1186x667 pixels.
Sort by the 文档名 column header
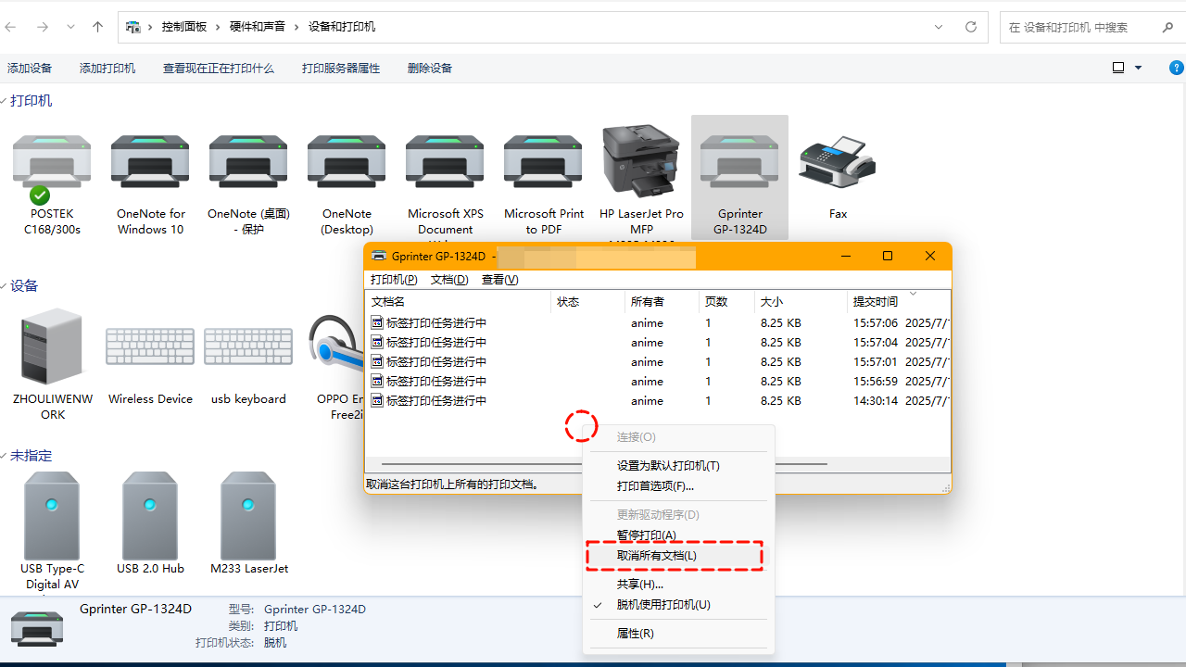coord(458,301)
